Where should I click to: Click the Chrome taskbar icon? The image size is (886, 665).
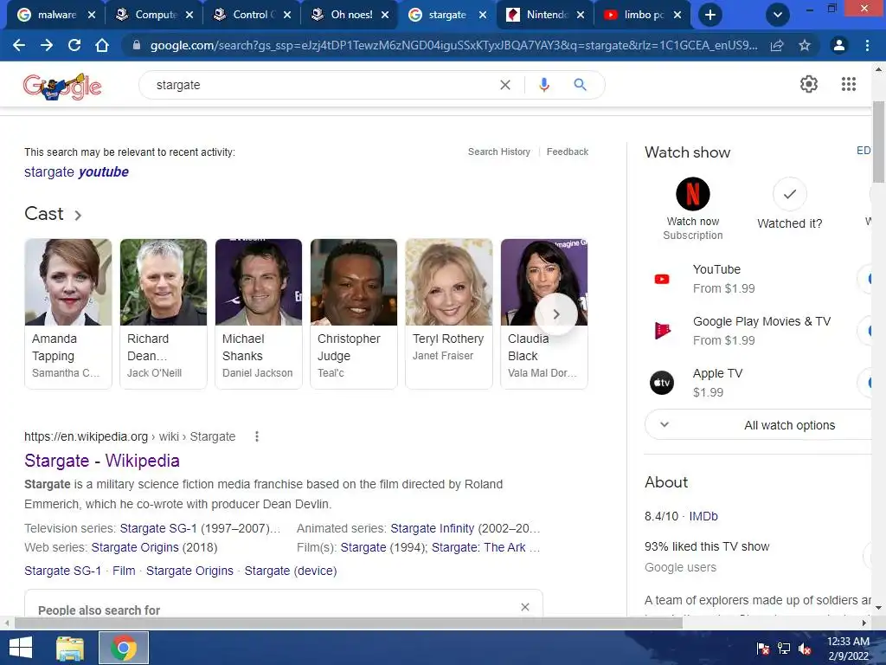[124, 648]
